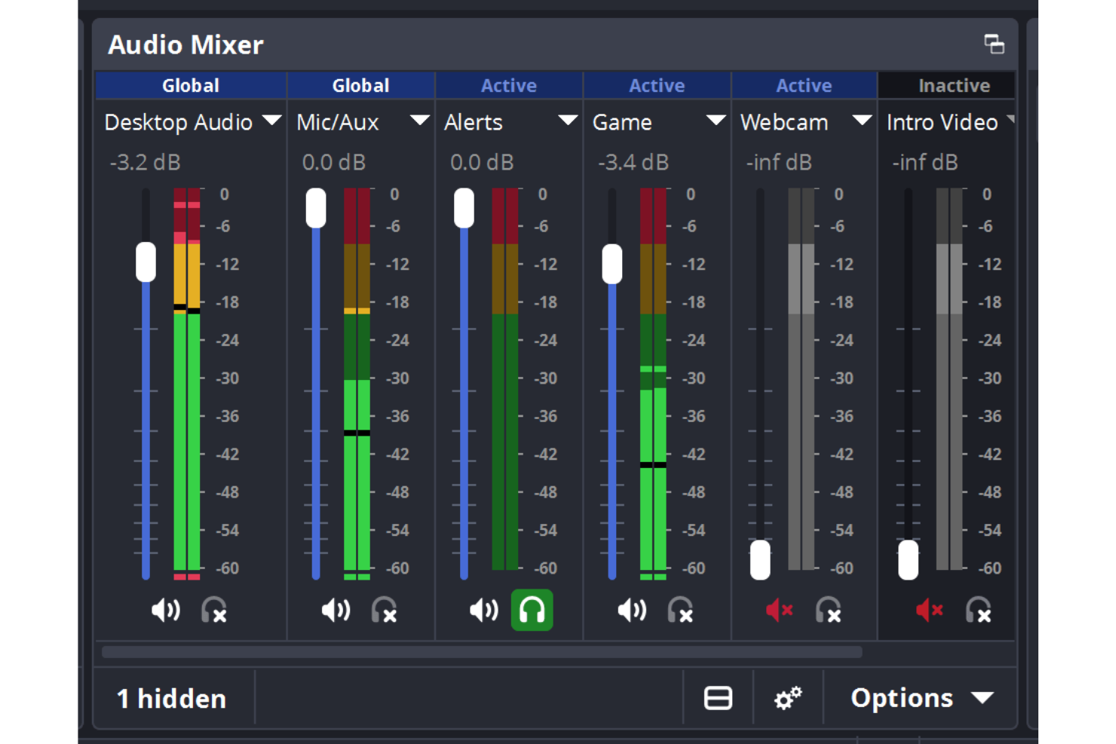
Task: Mute the Desktop Audio source
Action: 165,611
